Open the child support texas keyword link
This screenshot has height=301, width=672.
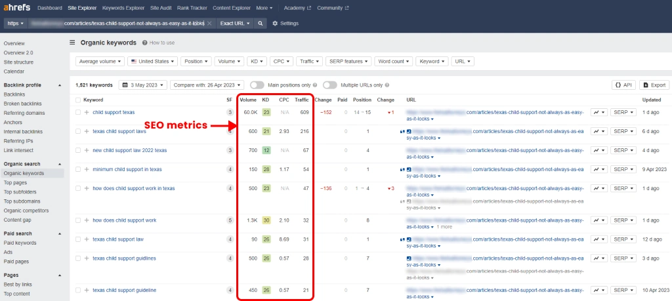(114, 112)
